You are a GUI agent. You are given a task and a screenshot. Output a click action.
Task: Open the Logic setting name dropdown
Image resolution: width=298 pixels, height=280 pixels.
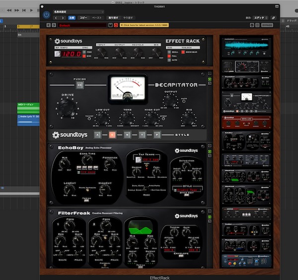point(78,12)
